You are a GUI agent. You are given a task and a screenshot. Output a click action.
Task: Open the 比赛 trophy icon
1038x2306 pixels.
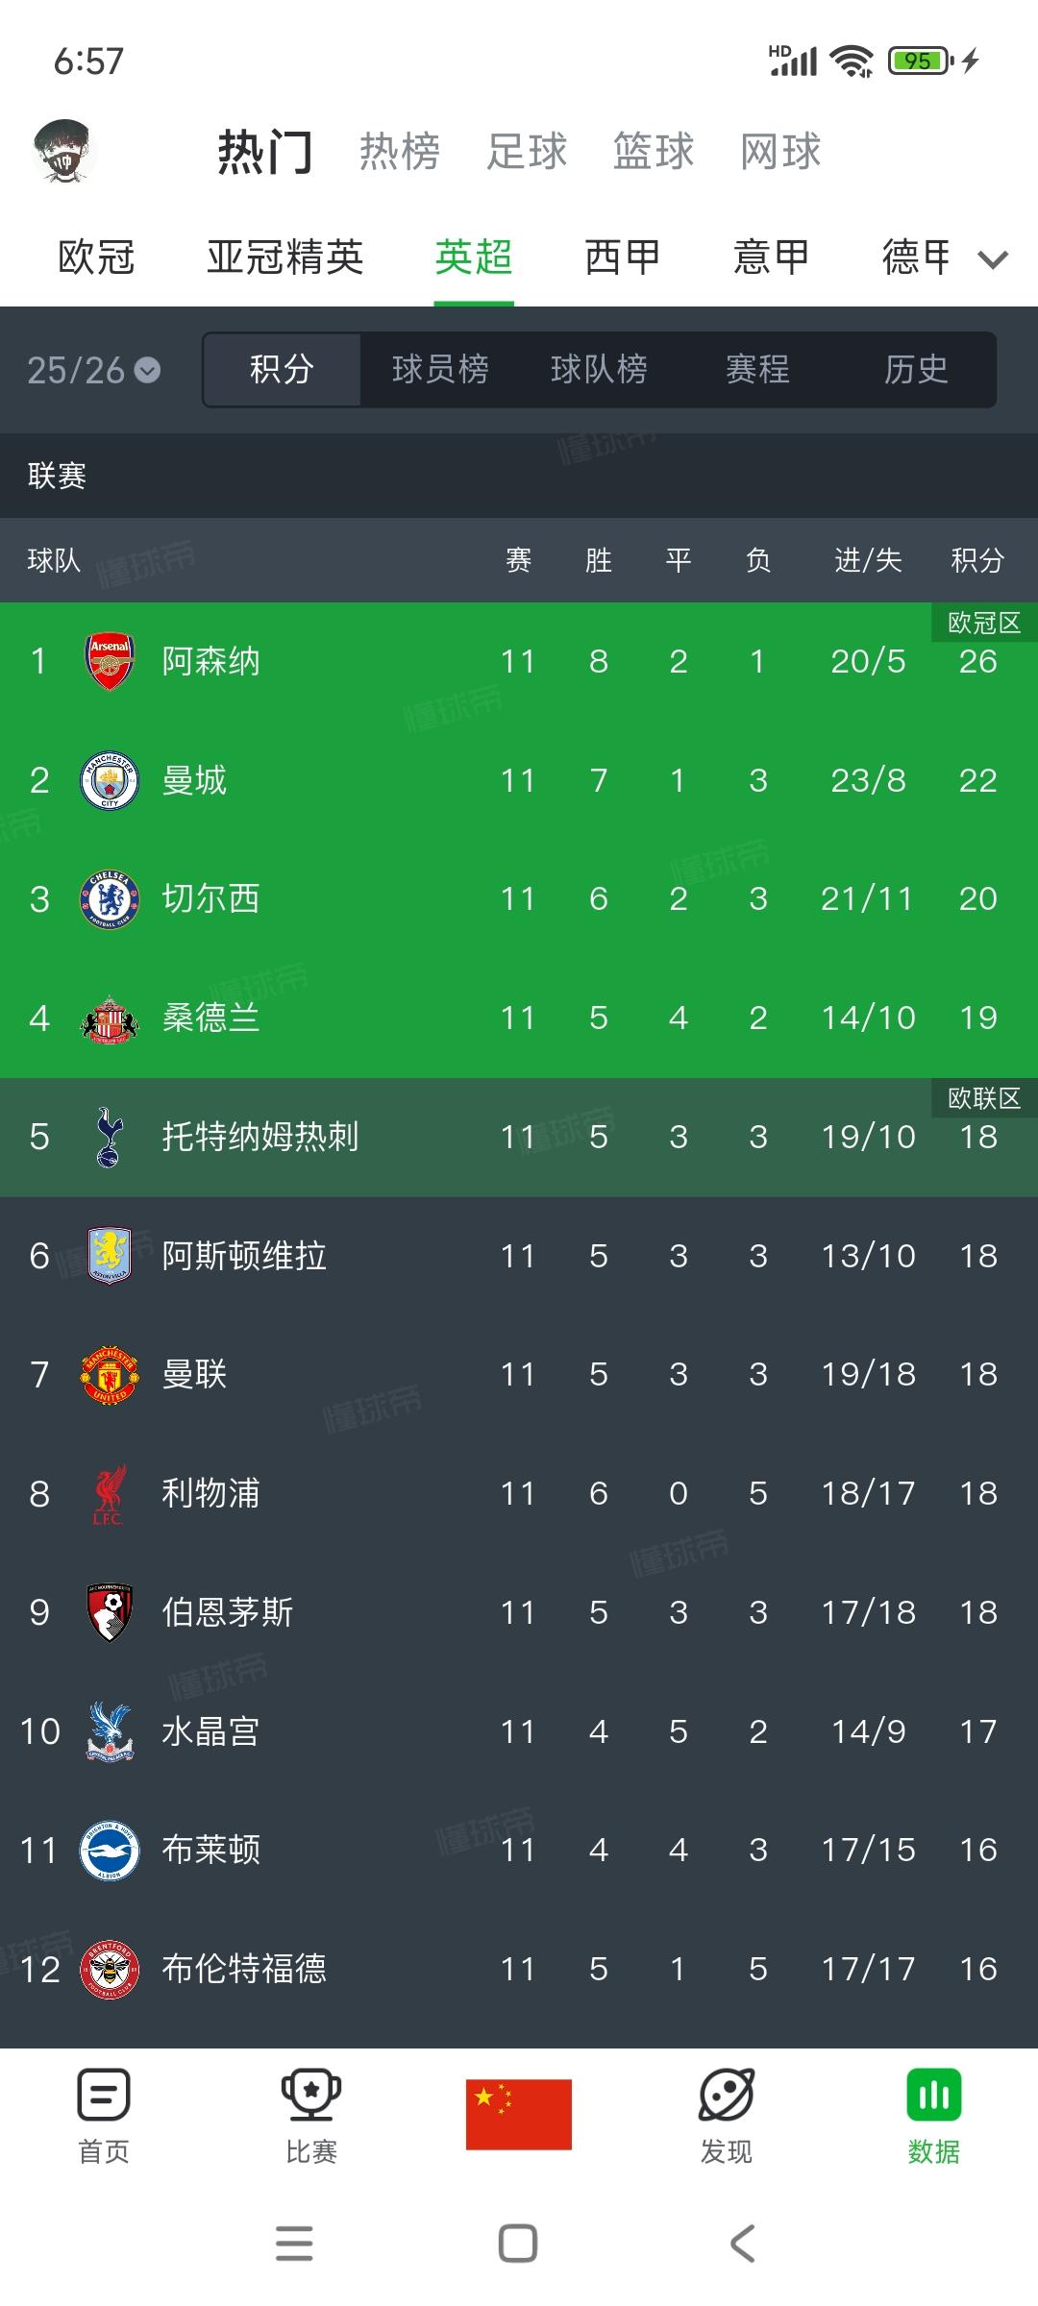(x=310, y=2097)
